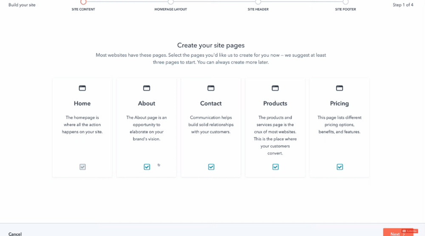Select the SITE FOOTER step label
This screenshot has width=425, height=236.
pyautogui.click(x=345, y=9)
